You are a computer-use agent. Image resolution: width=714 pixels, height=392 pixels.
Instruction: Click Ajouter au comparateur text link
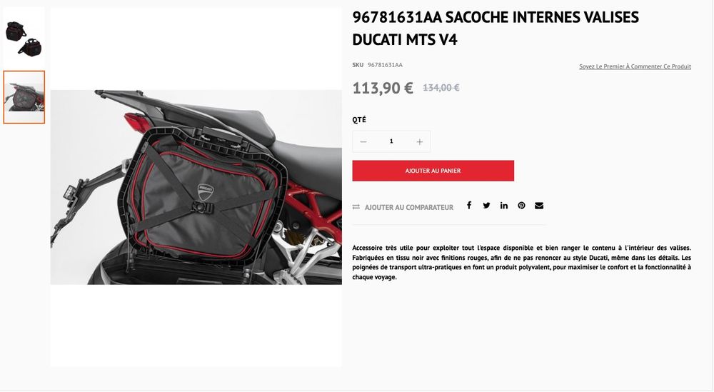409,208
